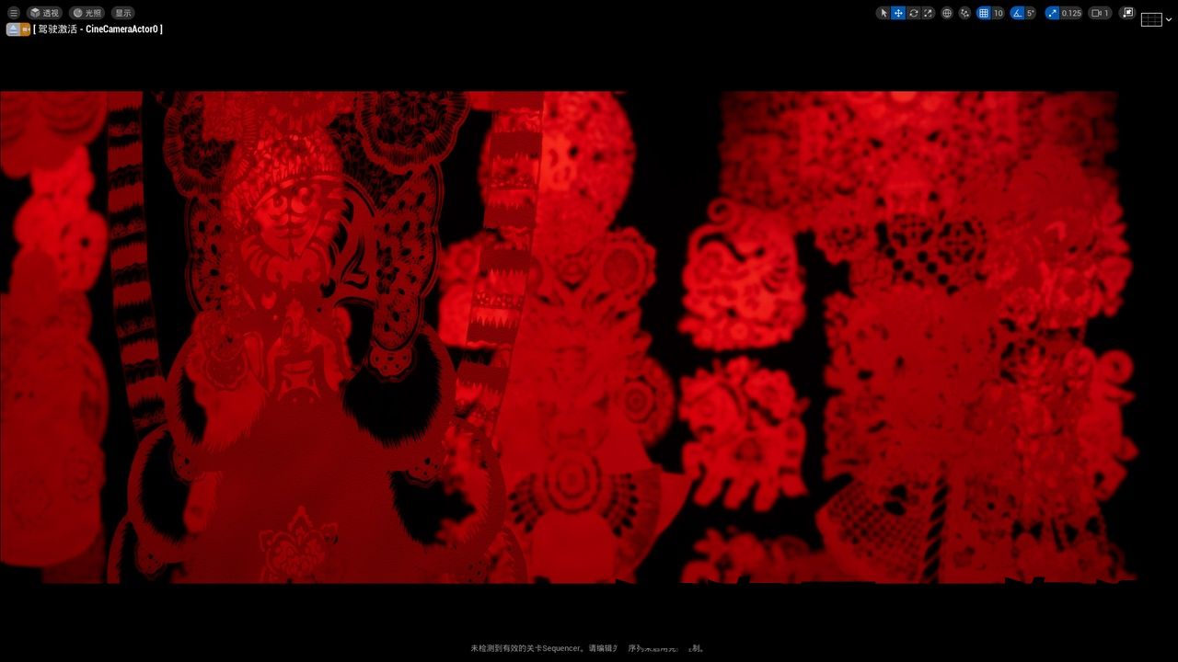The height and width of the screenshot is (662, 1178).
Task: Click the eject pilot actor icon
Action: point(13,29)
